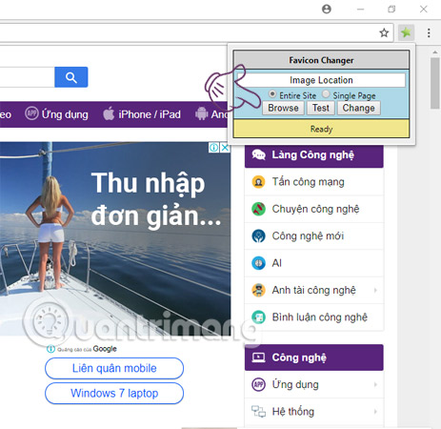The height and width of the screenshot is (429, 441).
Task: Open Chuyện công nghệ category
Action: tap(314, 209)
